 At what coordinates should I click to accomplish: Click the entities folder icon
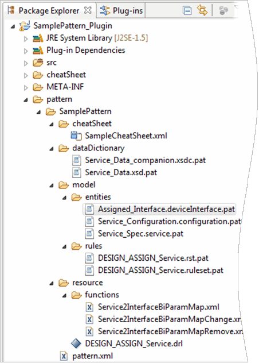76,197
